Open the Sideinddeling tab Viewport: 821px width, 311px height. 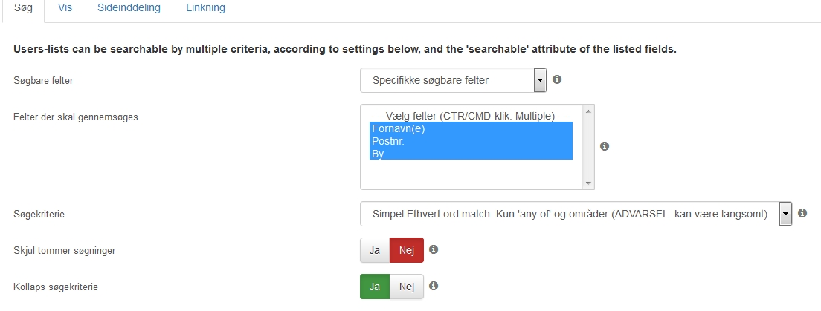click(129, 8)
